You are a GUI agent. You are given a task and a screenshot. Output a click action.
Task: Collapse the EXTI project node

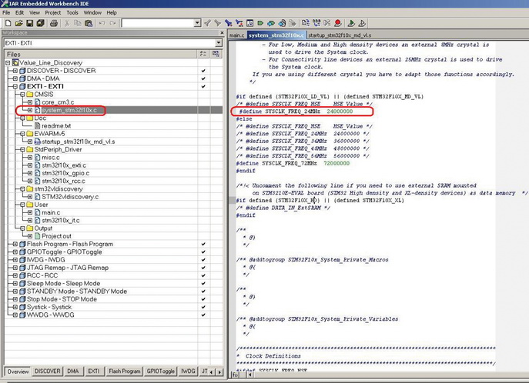[x=15, y=87]
